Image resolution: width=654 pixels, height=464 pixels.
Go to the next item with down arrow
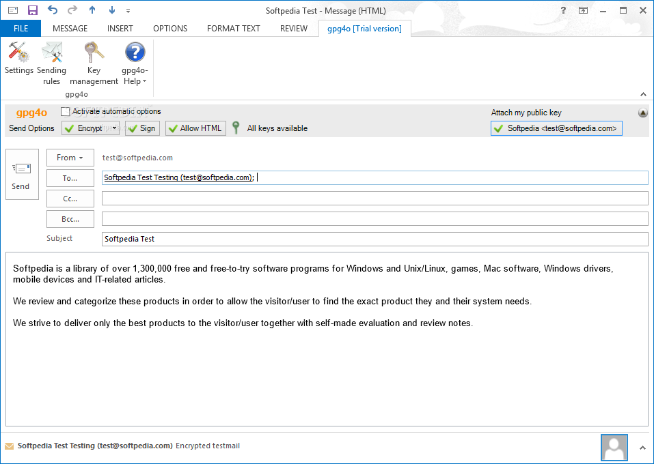112,10
